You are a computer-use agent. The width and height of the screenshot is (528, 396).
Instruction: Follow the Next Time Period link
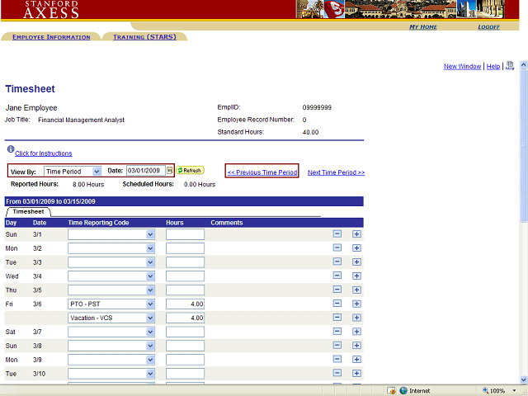(x=336, y=172)
